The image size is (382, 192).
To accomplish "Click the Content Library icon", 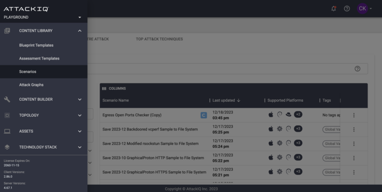I will click(7, 31).
